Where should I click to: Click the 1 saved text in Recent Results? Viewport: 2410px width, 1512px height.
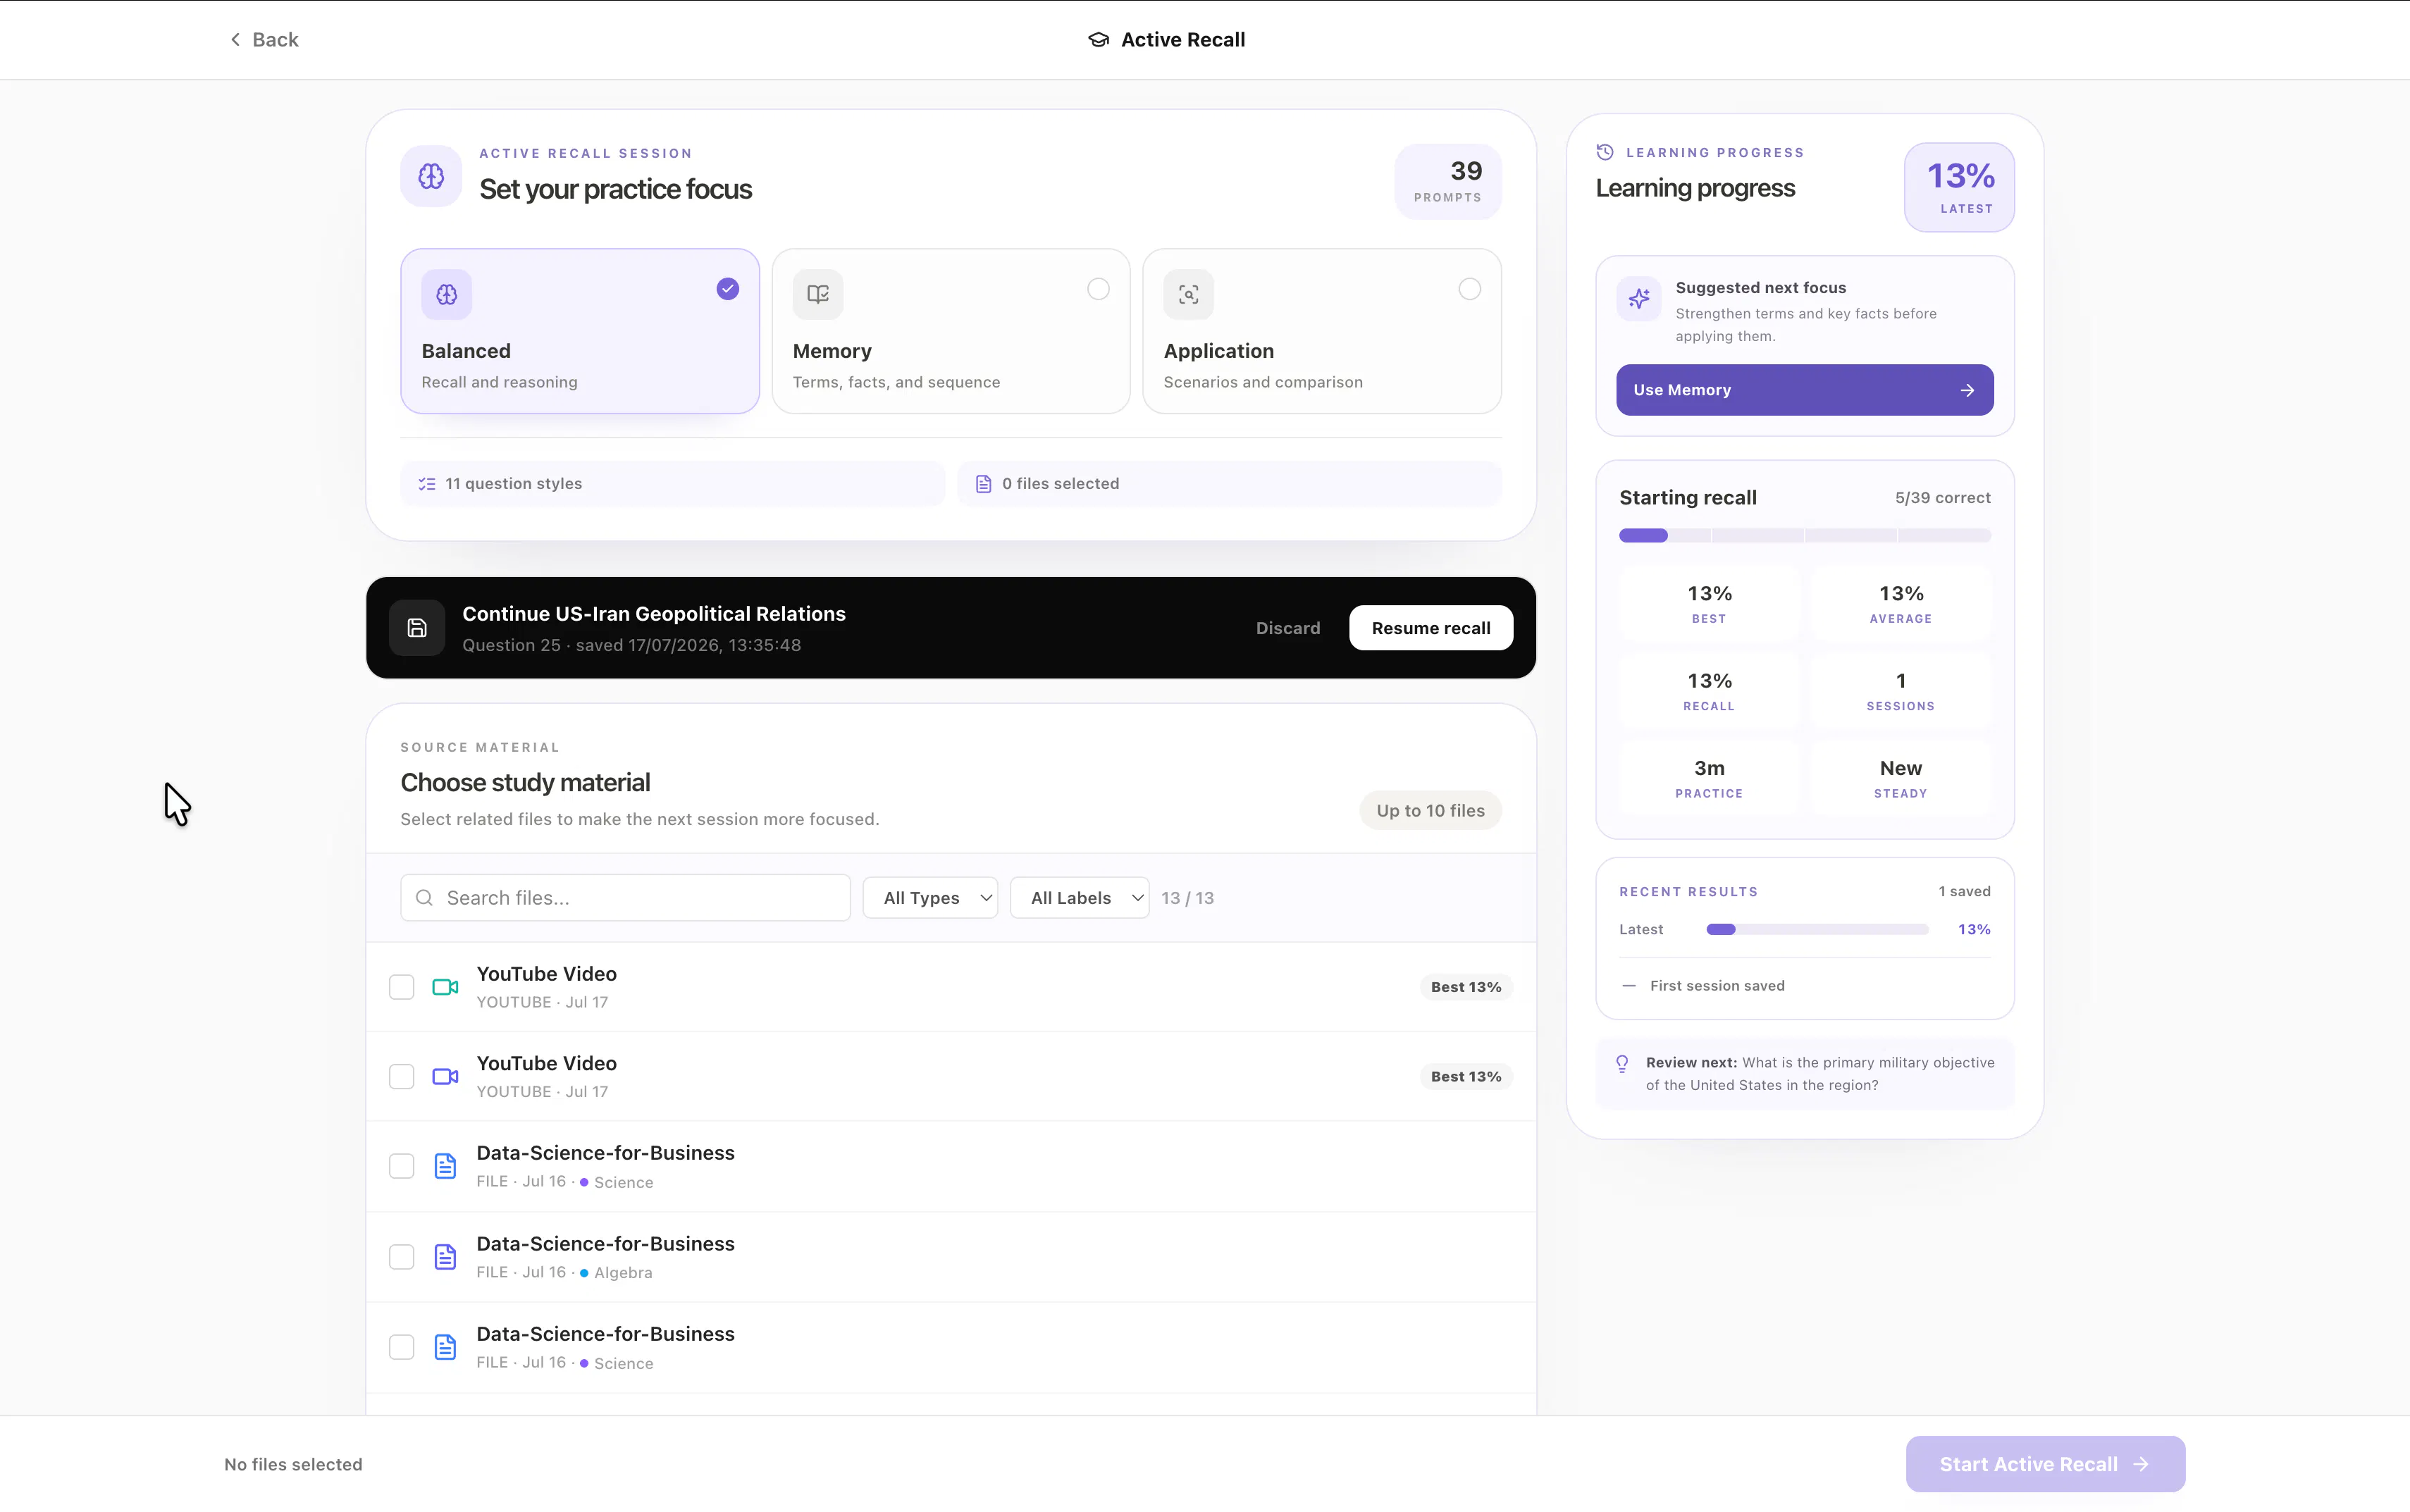pos(1964,892)
